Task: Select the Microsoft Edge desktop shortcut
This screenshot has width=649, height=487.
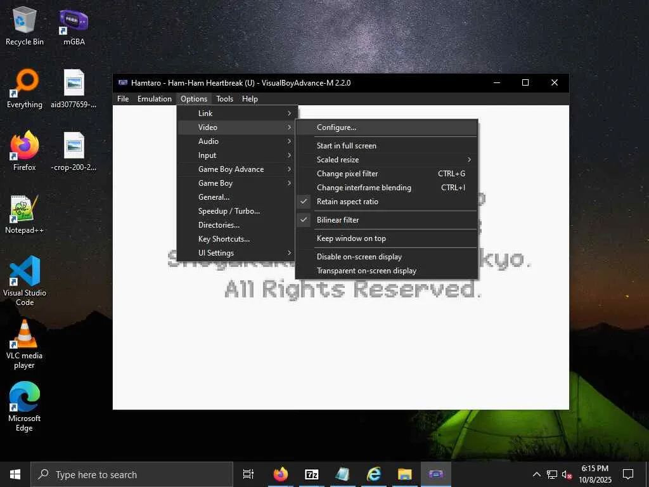Action: 25,406
